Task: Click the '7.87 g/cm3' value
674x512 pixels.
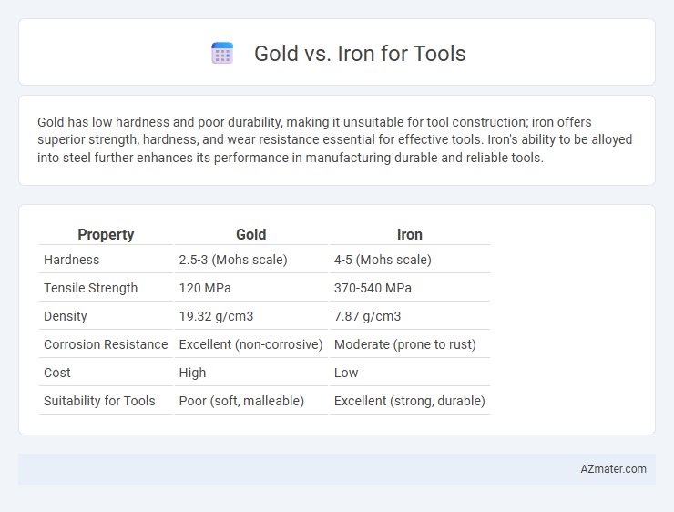Action: tap(368, 316)
